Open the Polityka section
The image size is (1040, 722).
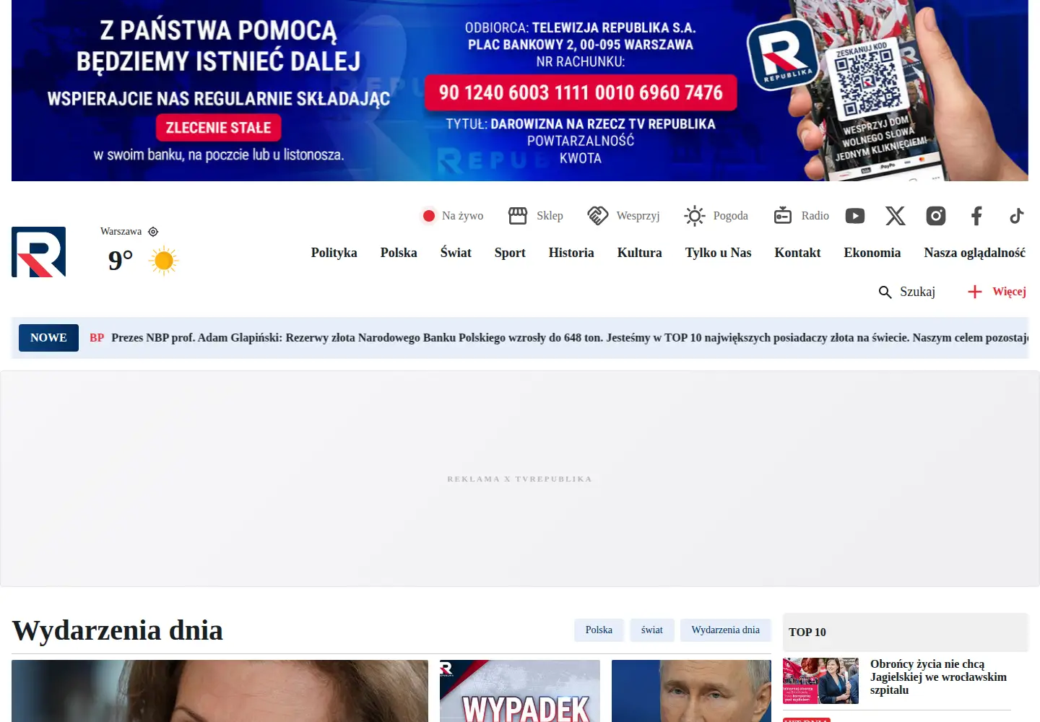(x=334, y=253)
